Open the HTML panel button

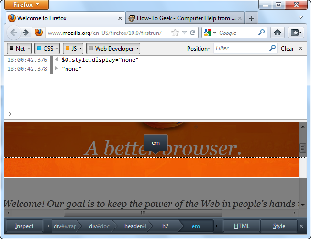(241, 226)
